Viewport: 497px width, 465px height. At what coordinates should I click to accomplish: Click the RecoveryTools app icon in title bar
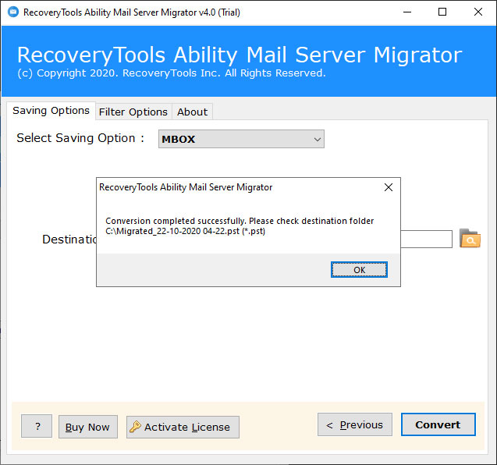pyautogui.click(x=13, y=12)
